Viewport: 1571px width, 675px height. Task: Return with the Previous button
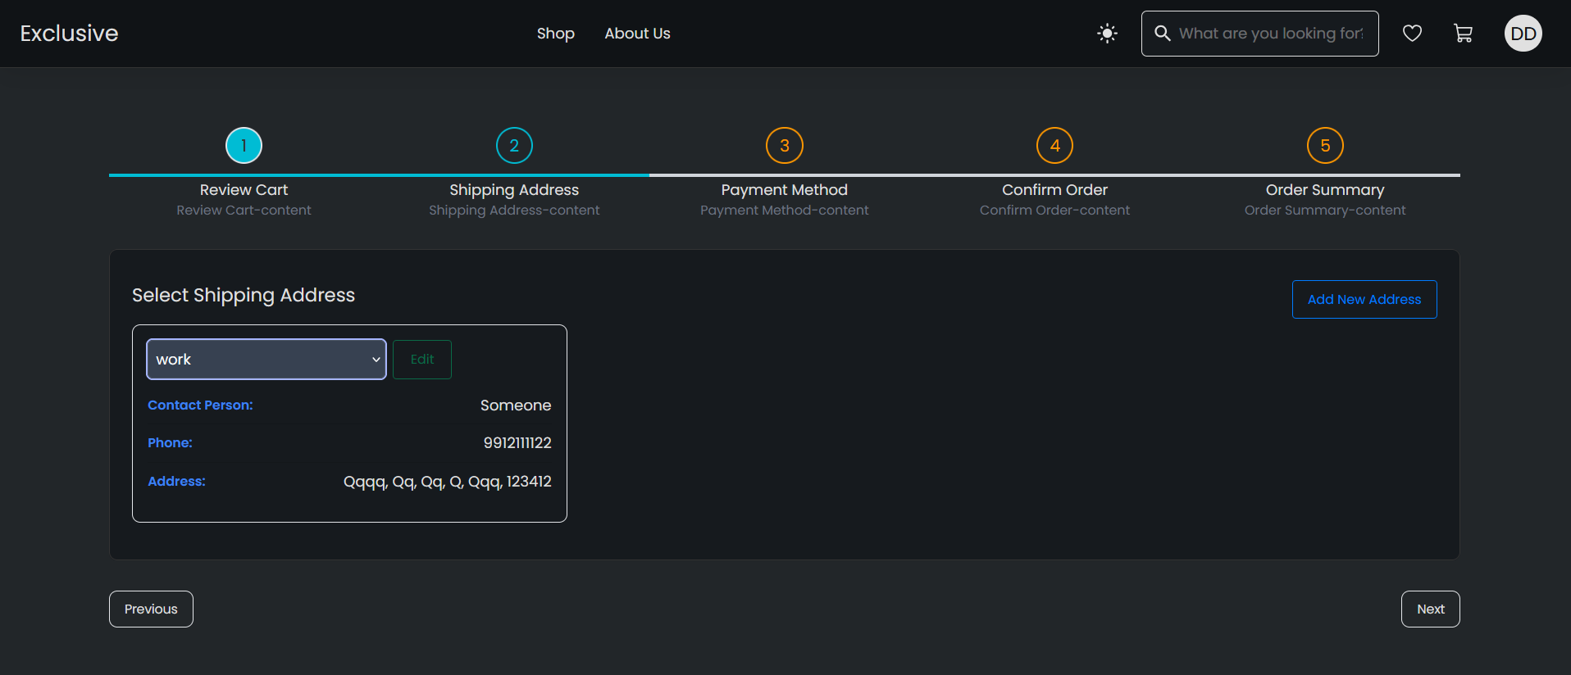[x=151, y=609]
